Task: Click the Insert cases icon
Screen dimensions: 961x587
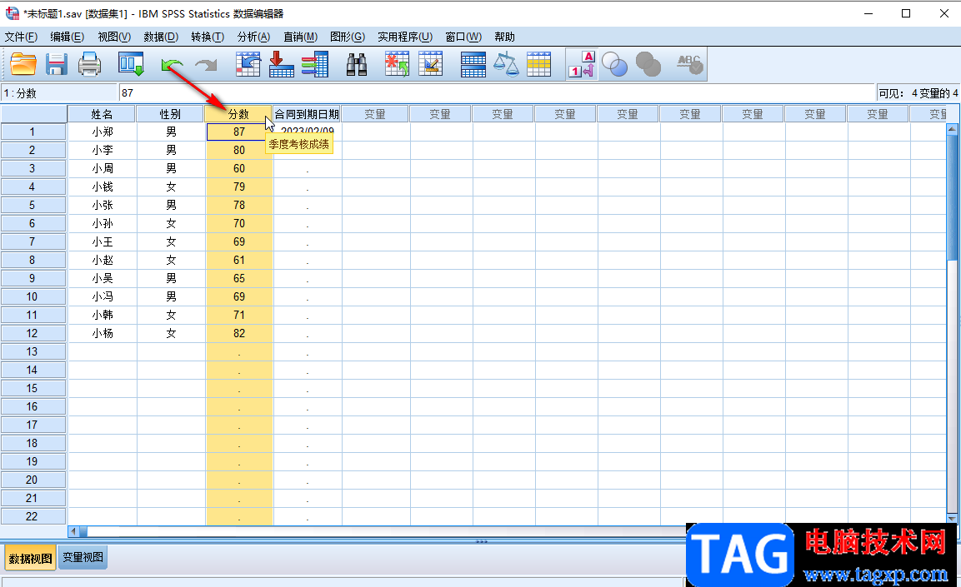Action: [397, 64]
